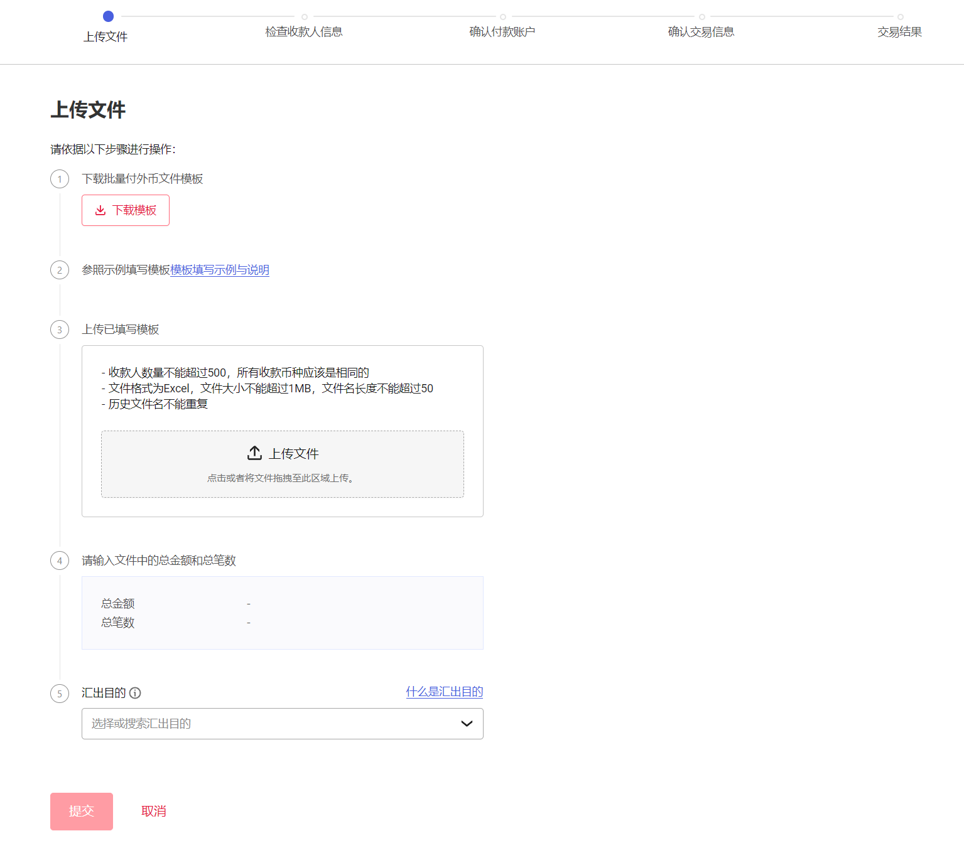964x853 pixels.
Task: Click the 提交 submit button
Action: coord(81,811)
